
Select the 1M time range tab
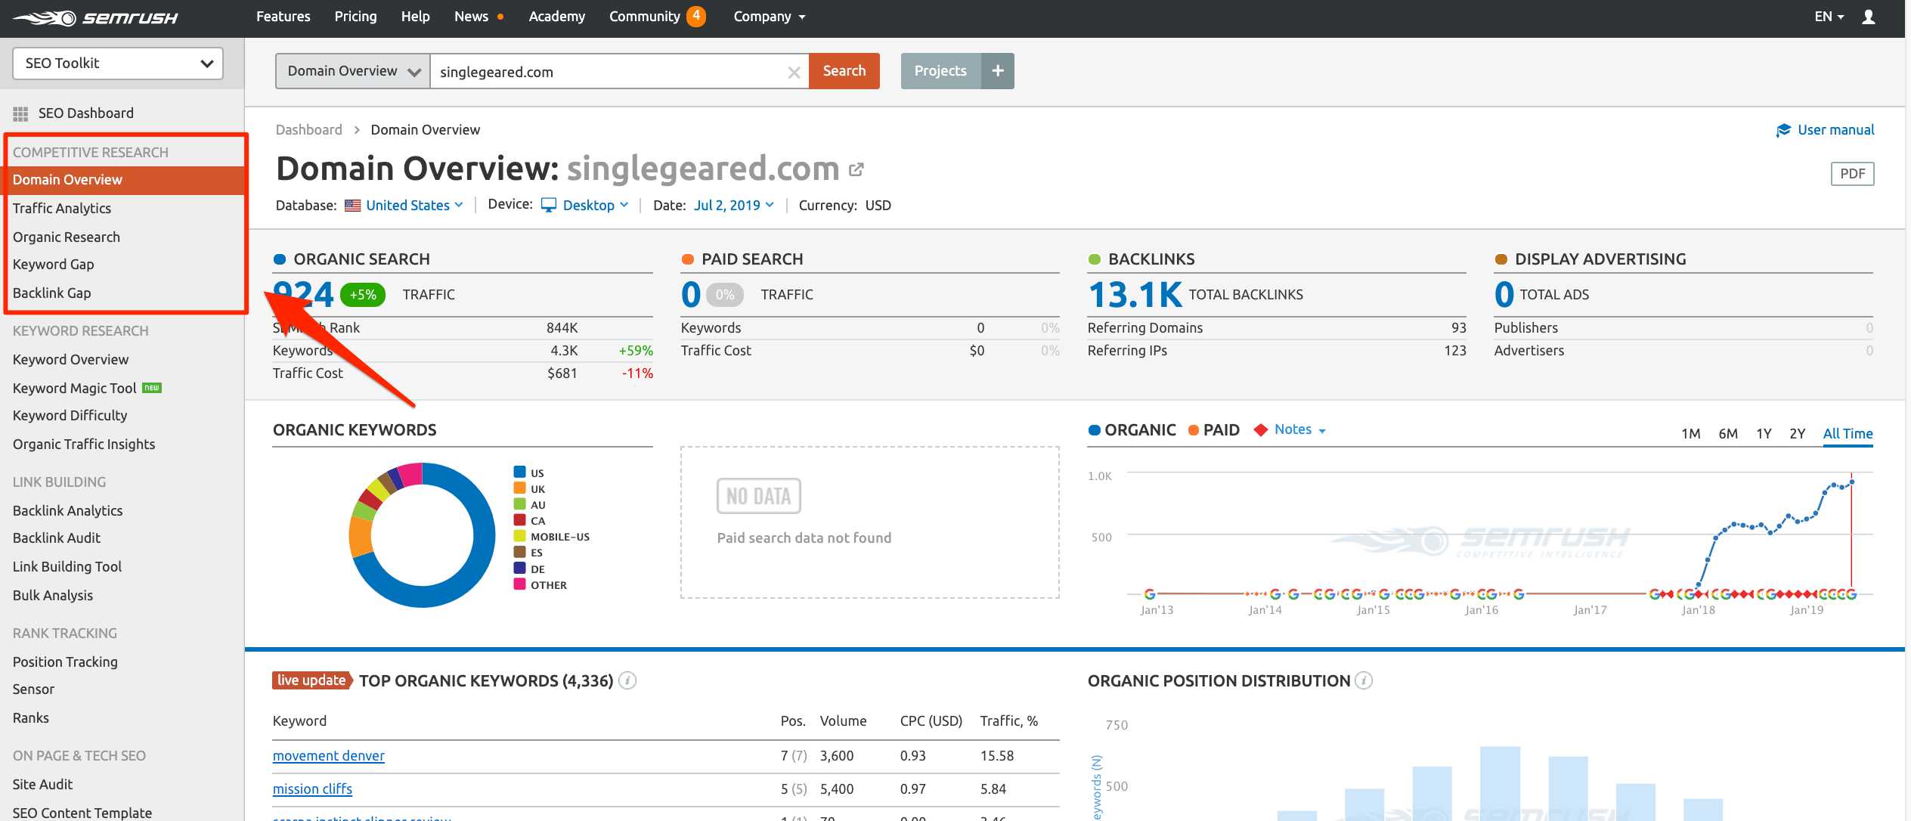[x=1691, y=434]
